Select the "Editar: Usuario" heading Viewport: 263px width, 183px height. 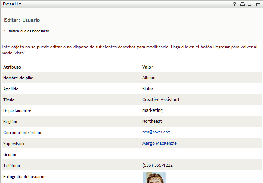(x=22, y=20)
